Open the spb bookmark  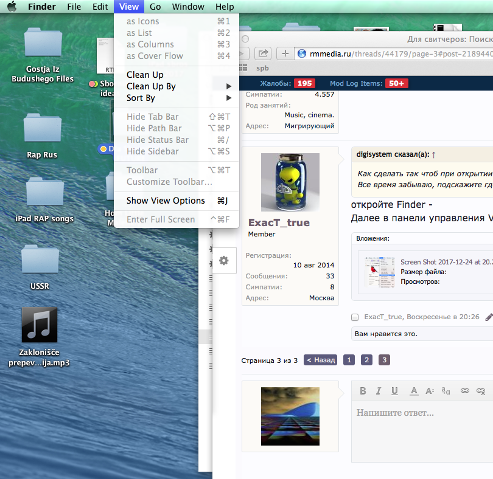(262, 68)
